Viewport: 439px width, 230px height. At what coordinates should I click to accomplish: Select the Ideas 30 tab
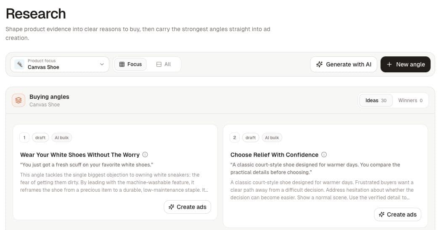tap(376, 100)
